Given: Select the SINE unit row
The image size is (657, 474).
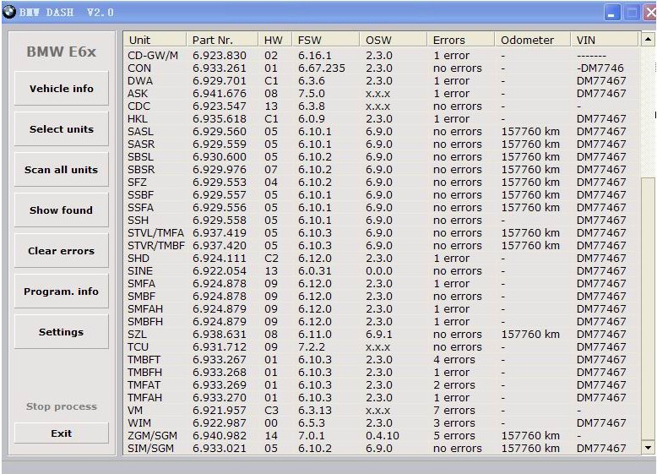Looking at the screenshot, I should point(382,270).
